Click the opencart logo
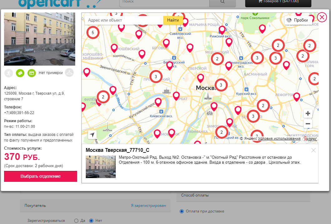Viewport: 331px width, 224px height. pyautogui.click(x=60, y=4)
